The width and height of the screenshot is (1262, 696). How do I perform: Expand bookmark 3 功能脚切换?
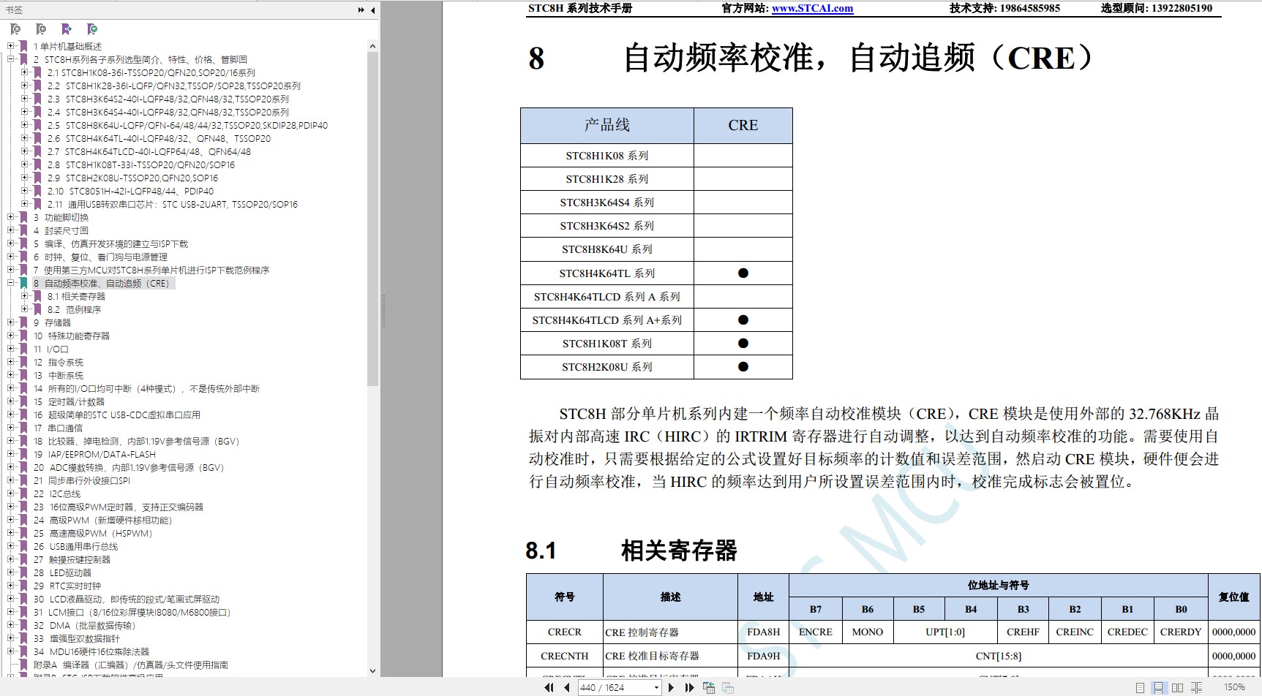[11, 217]
